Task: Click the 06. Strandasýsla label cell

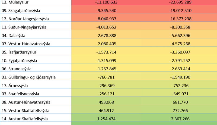Action: point(17,69)
